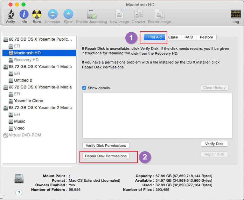Viewport: 244px width, 200px height.
Task: Switch to the Erase tab
Action: coord(173,37)
